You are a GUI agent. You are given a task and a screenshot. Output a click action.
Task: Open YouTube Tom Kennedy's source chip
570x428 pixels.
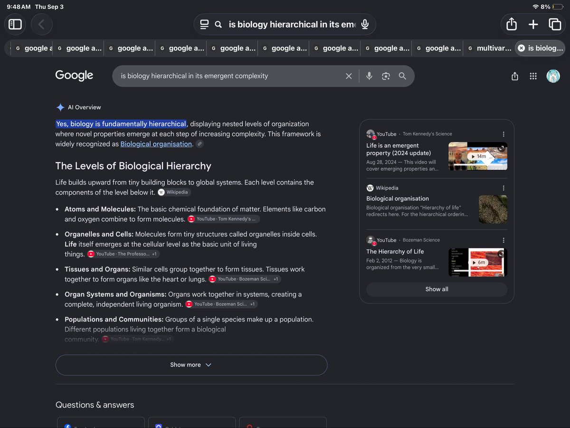[224, 219]
